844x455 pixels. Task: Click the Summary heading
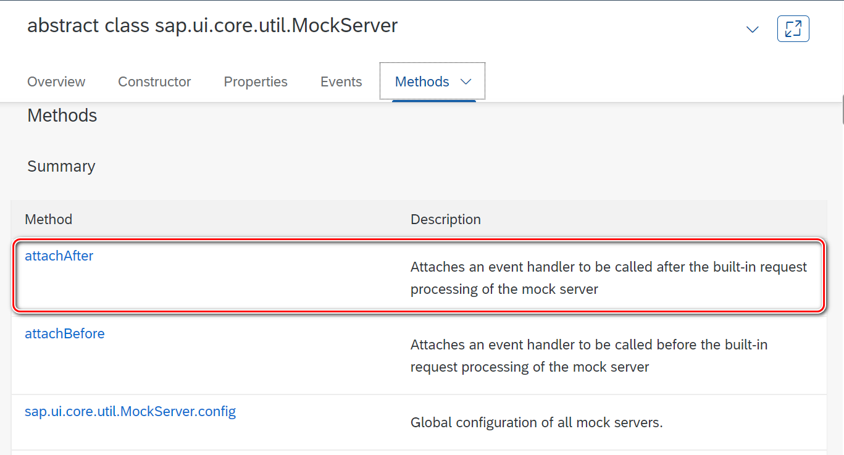click(x=61, y=166)
